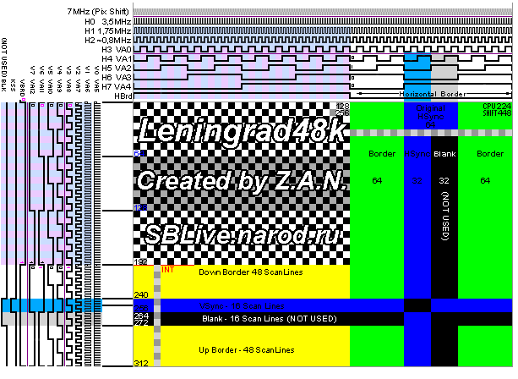The height and width of the screenshot is (379, 518).
Task: Click the HBrd signal label
Action: (x=121, y=96)
